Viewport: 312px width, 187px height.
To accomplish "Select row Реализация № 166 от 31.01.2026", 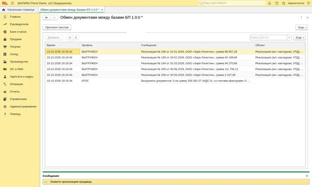I will pyautogui.click(x=175, y=52).
